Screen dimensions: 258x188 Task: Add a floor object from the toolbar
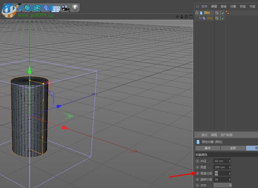pyautogui.click(x=55, y=7)
